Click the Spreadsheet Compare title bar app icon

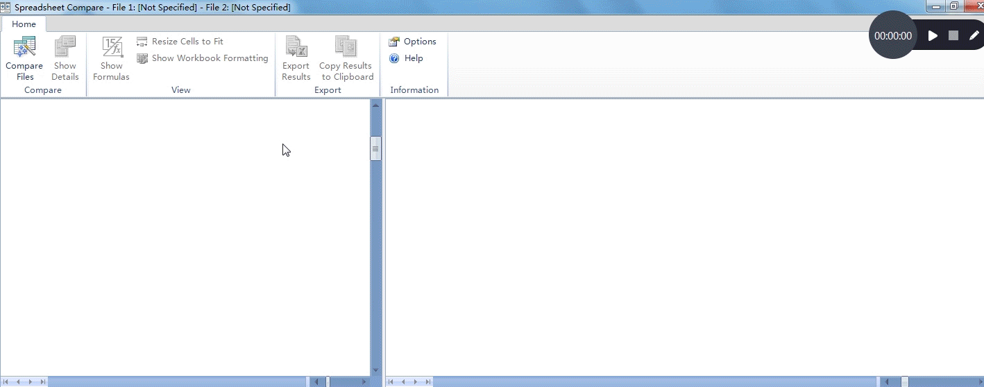click(6, 7)
